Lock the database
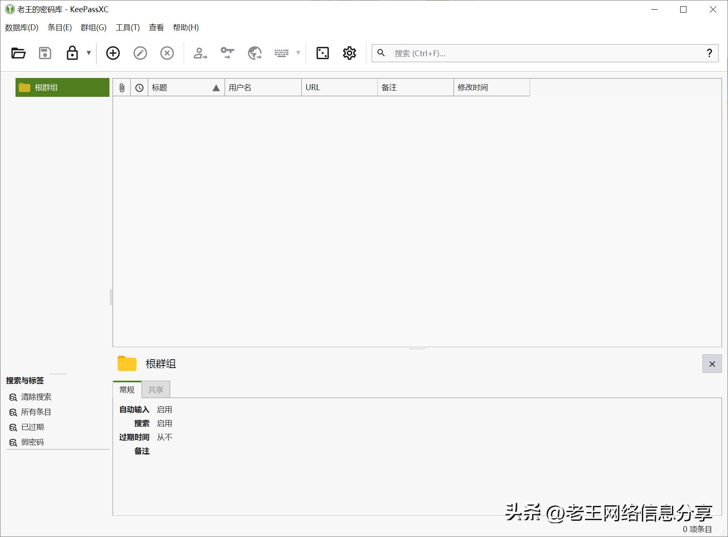 coord(72,53)
